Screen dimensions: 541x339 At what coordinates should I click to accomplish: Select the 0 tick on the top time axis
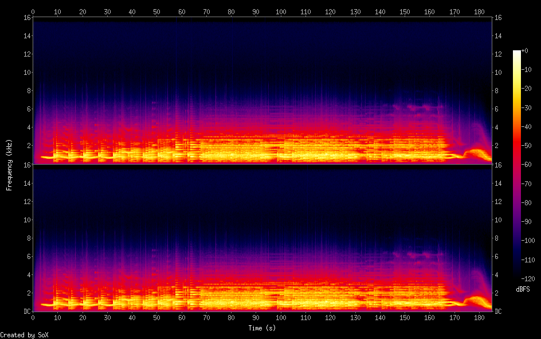(33, 11)
